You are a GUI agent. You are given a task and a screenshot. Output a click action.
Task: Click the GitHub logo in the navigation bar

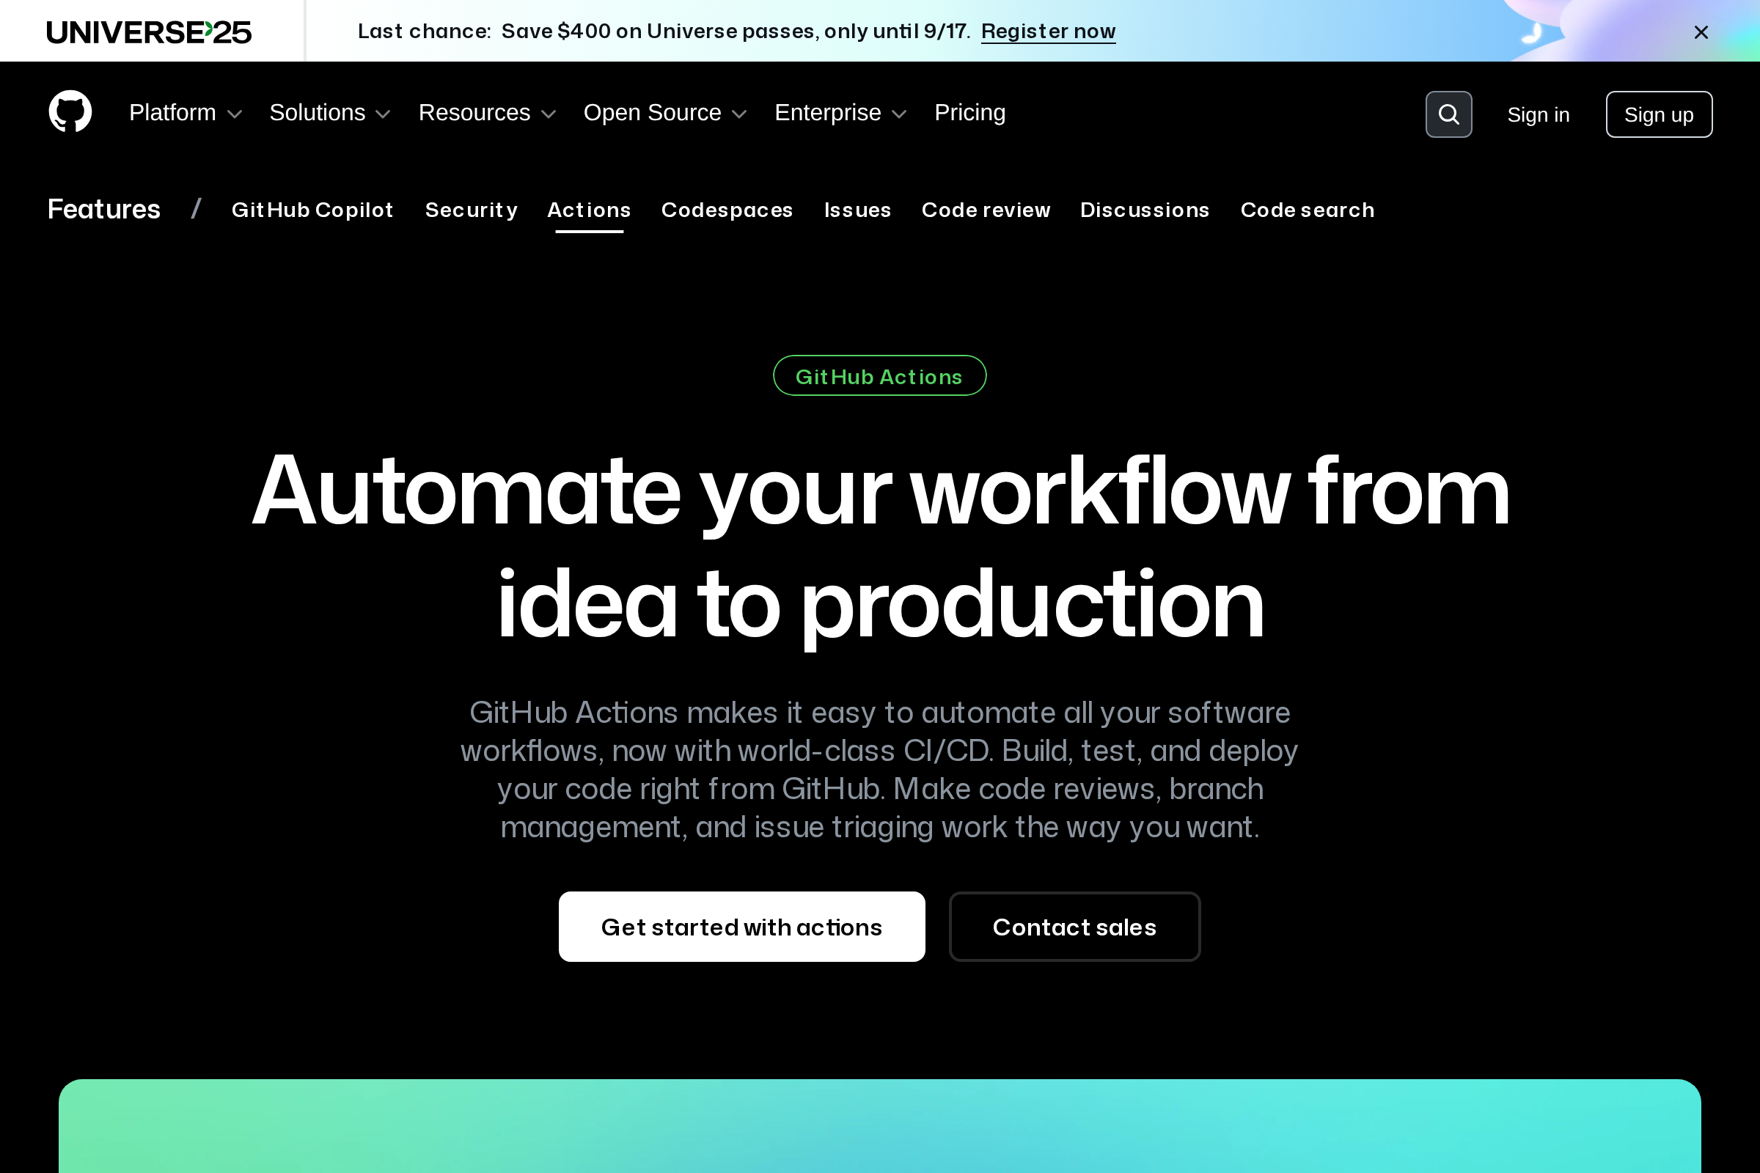(70, 112)
